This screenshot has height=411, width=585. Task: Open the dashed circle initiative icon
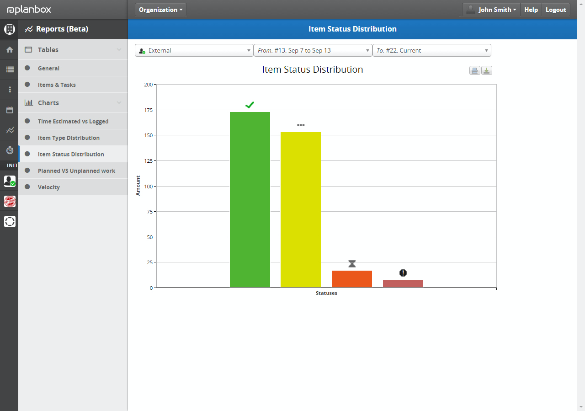(10, 221)
